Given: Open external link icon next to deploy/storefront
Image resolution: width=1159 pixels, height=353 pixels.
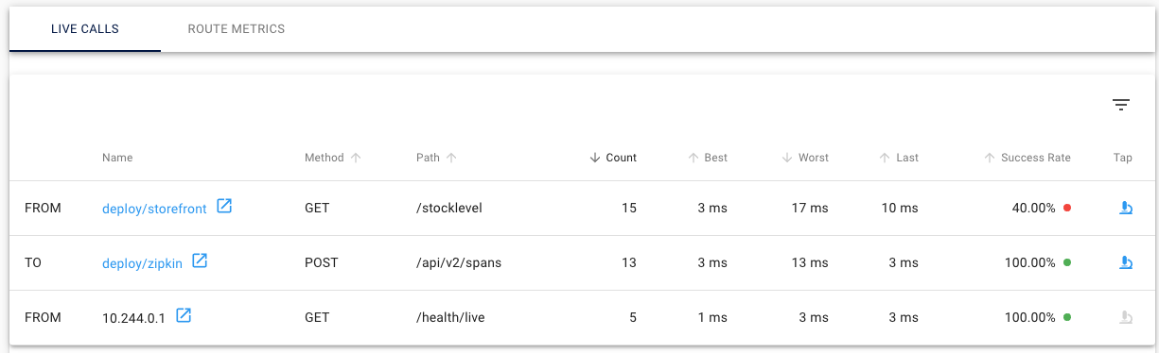Looking at the screenshot, I should point(224,207).
